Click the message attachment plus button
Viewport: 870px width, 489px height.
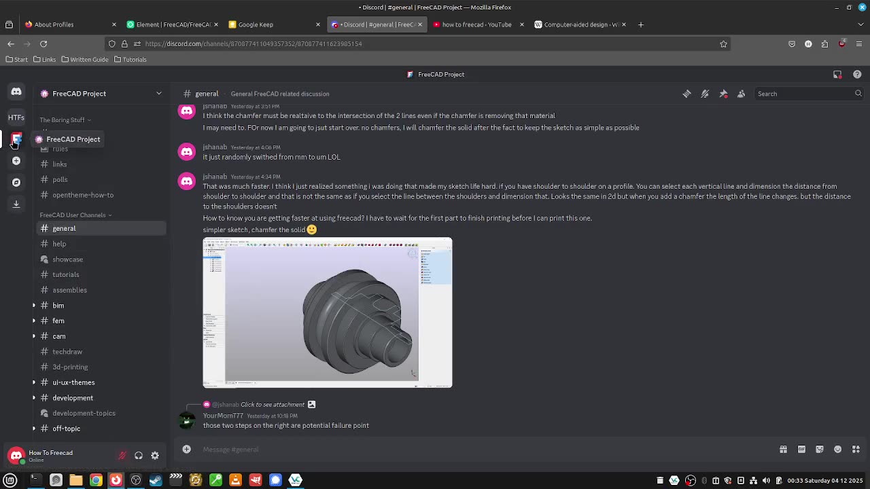click(186, 449)
